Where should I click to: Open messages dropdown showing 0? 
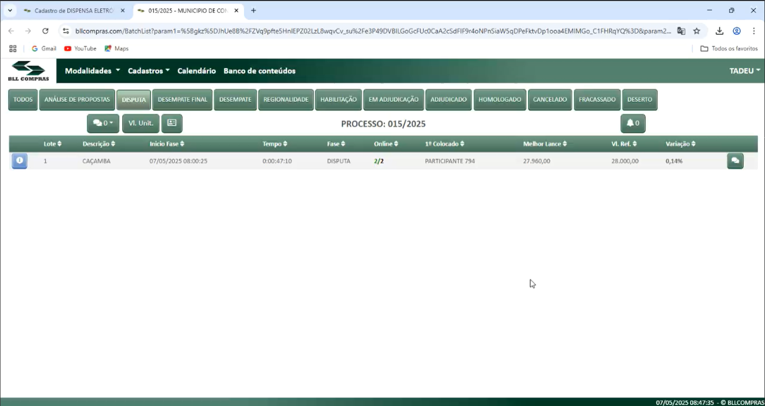click(x=103, y=123)
